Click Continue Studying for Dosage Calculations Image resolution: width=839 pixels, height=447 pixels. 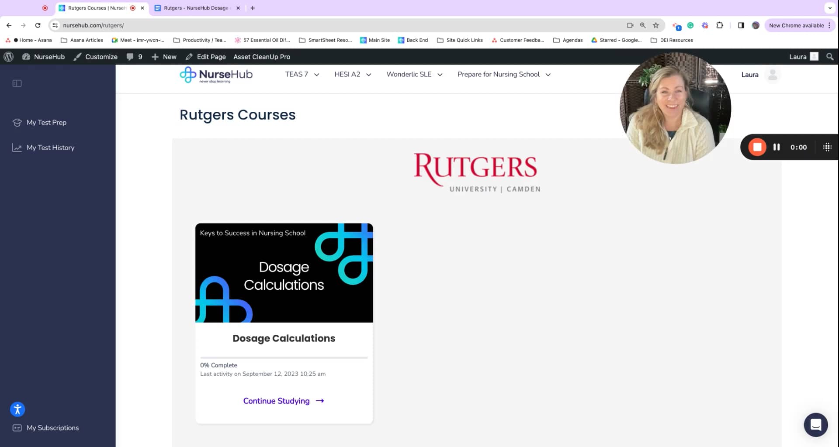pos(283,401)
